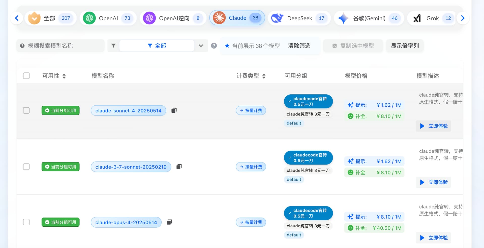Click the claude-opus-4-20250514 model name tag
Viewport: 484px width, 248px height.
click(x=126, y=222)
